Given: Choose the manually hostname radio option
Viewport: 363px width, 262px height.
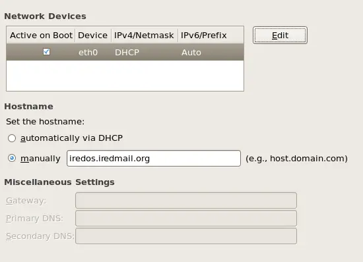Looking at the screenshot, I should point(12,159).
